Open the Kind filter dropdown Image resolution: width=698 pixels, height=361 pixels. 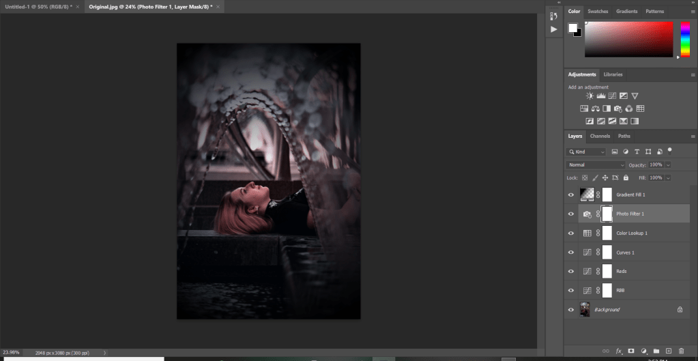(x=587, y=151)
